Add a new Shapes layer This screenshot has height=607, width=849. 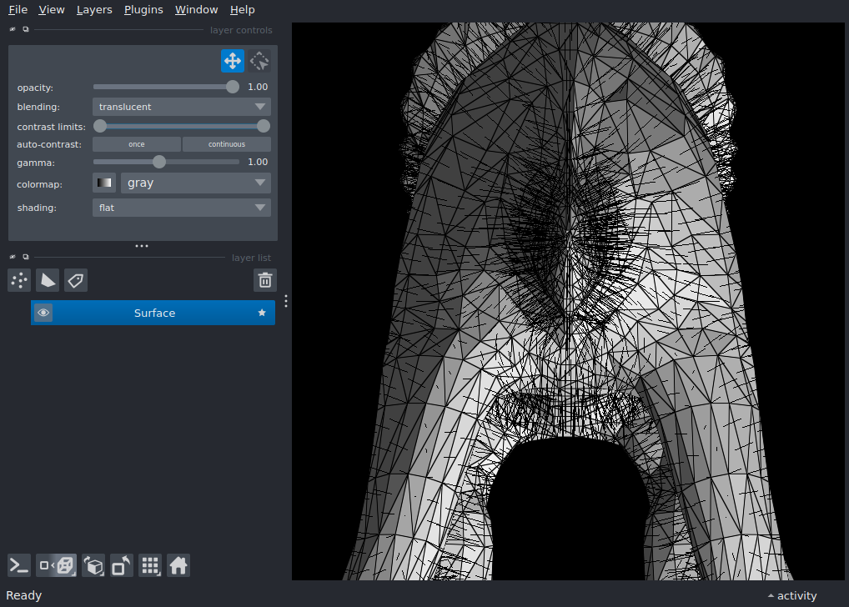(x=48, y=280)
